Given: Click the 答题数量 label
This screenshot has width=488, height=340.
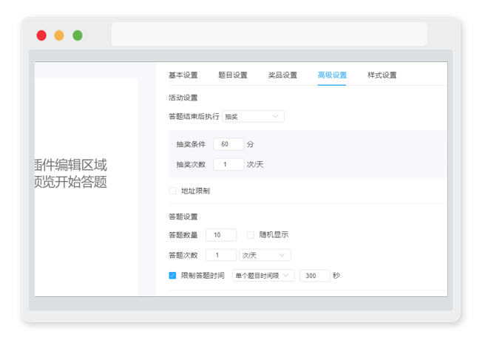Looking at the screenshot, I should pos(183,235).
